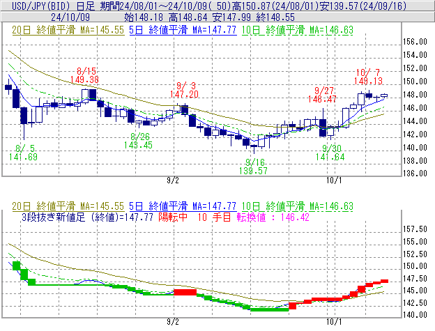Click the 8/15 149.38 high marker
Image resolution: width=435 pixels, height=331 pixels.
point(84,75)
